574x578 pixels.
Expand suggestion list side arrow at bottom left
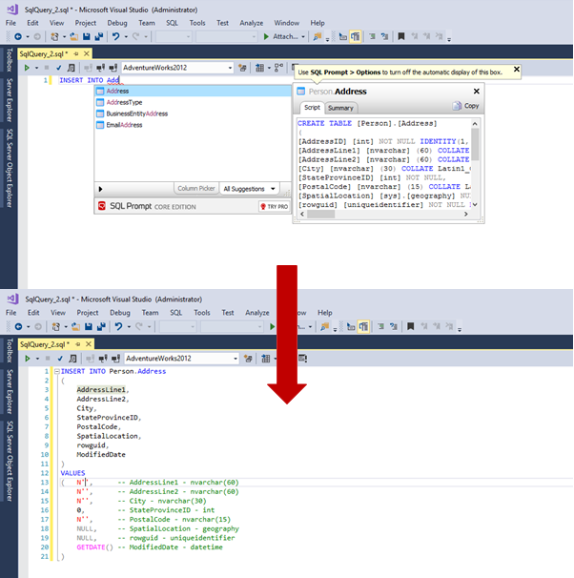(x=100, y=189)
